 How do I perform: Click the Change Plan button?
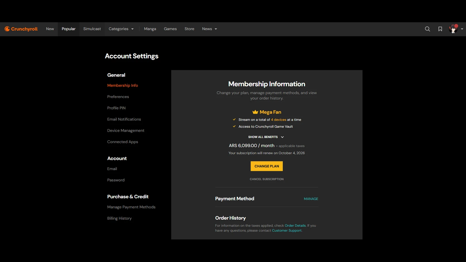pos(266,166)
